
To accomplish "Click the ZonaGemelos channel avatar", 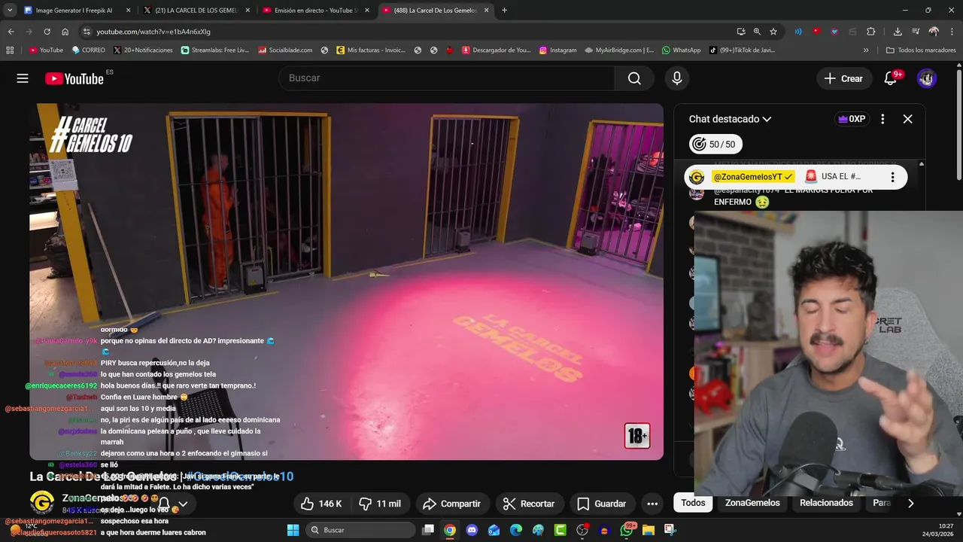I will tap(41, 502).
